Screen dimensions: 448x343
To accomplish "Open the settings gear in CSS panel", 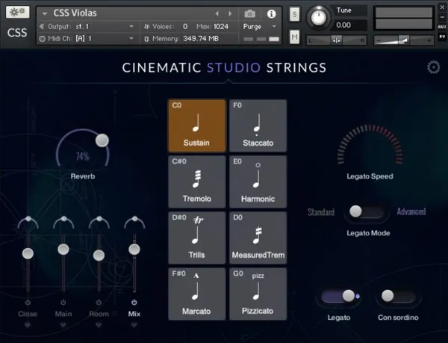I will pyautogui.click(x=433, y=67).
